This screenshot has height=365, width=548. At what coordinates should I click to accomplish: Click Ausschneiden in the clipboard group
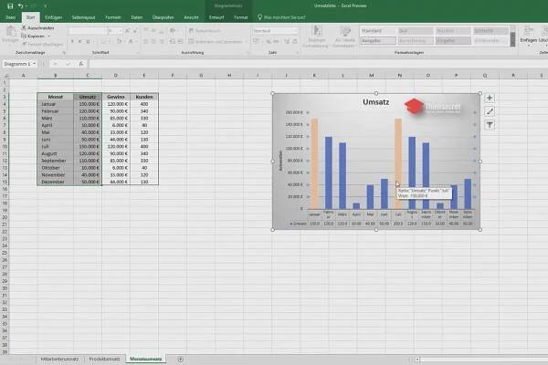(x=40, y=28)
